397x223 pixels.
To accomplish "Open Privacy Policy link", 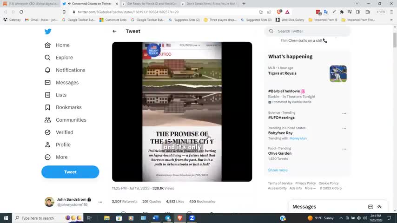I will coord(305,183).
